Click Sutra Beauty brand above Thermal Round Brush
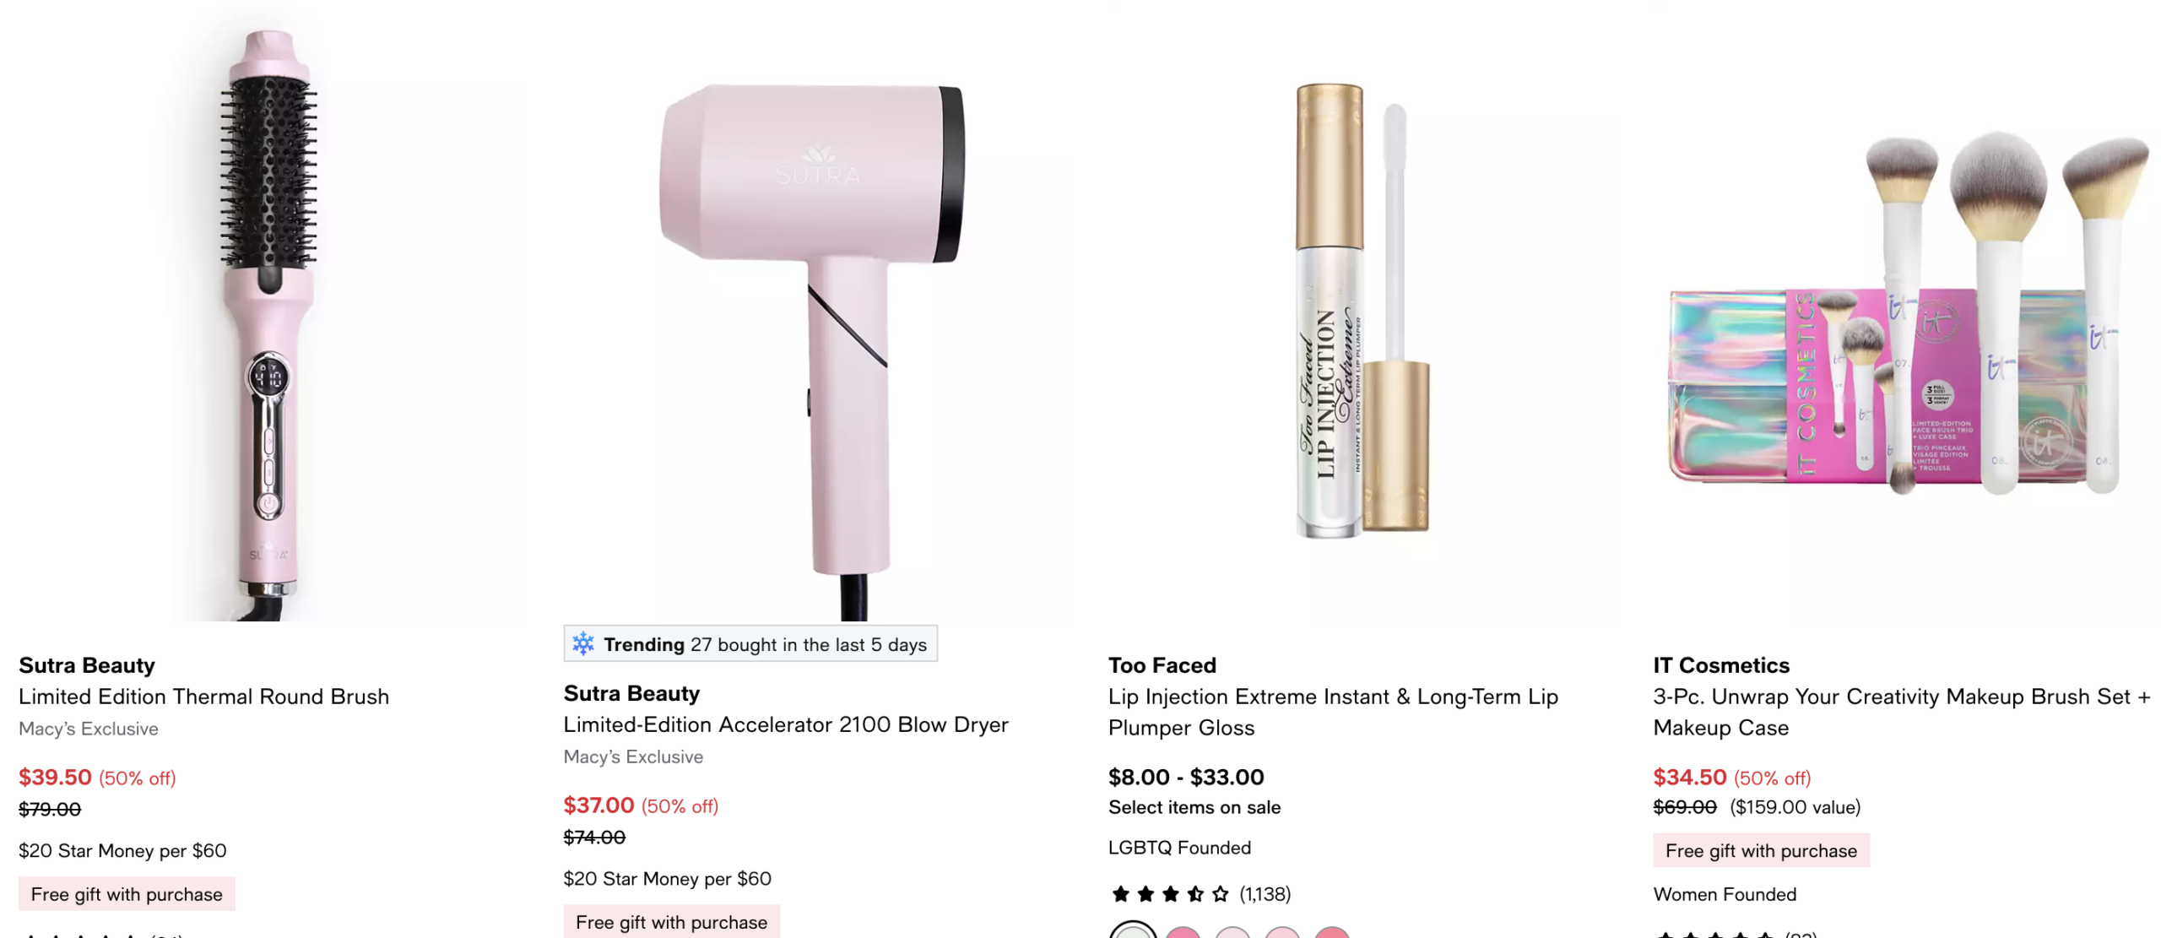2161x938 pixels. point(87,665)
